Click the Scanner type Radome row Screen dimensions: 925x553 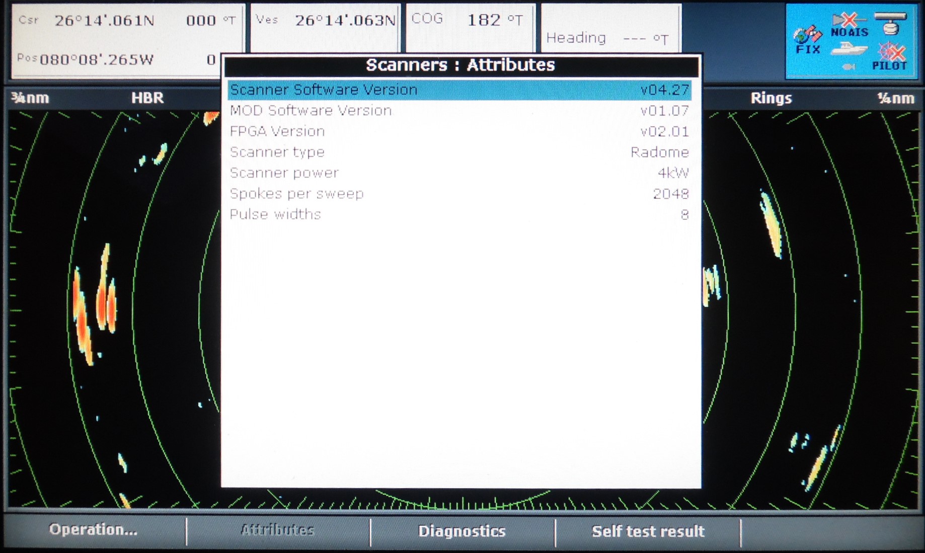coord(459,152)
